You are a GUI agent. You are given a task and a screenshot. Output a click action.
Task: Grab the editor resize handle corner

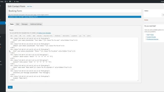(x=138, y=80)
